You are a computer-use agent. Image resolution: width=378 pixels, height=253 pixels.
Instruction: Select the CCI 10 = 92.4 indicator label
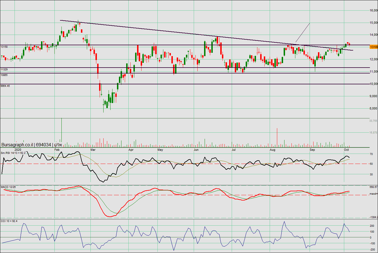point(9,221)
